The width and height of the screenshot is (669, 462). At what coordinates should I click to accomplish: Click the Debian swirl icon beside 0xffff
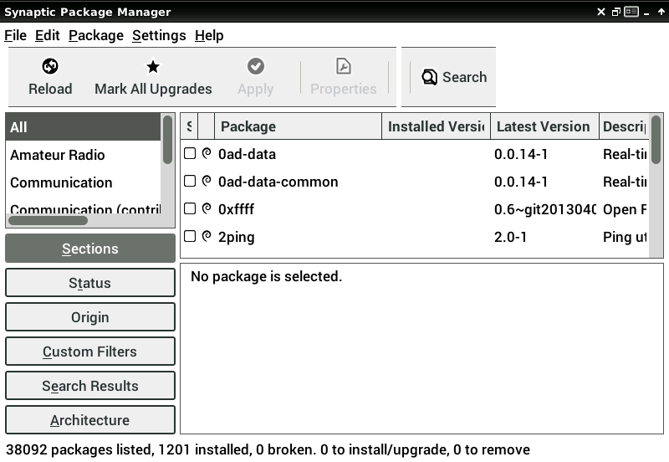207,208
